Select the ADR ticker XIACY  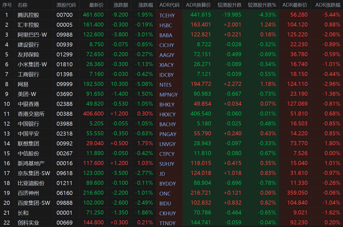tap(166, 65)
